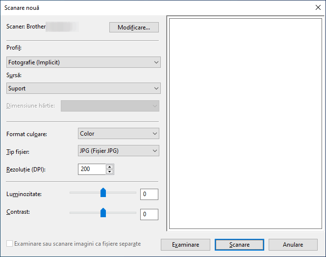Click the Modificare scanner button

coord(134,28)
